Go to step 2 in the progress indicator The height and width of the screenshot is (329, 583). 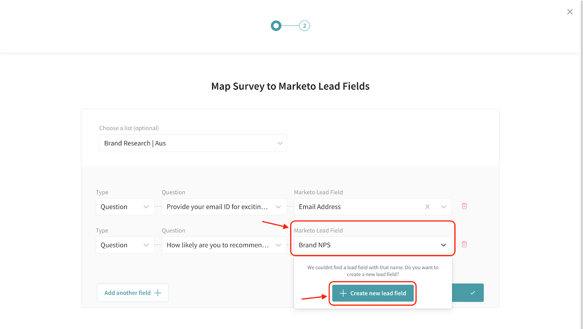click(304, 26)
